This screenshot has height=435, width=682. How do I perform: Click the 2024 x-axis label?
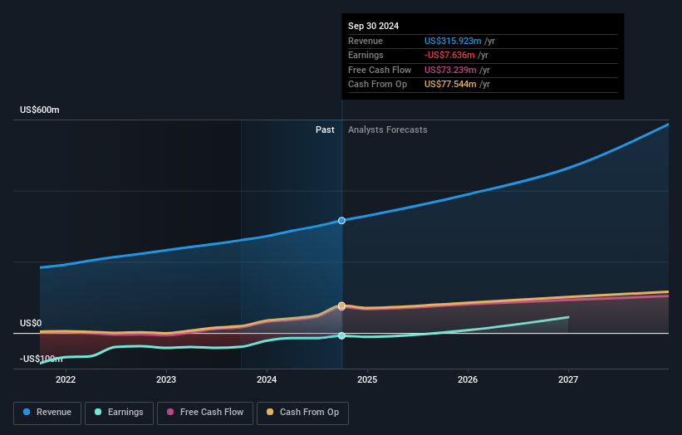point(267,380)
